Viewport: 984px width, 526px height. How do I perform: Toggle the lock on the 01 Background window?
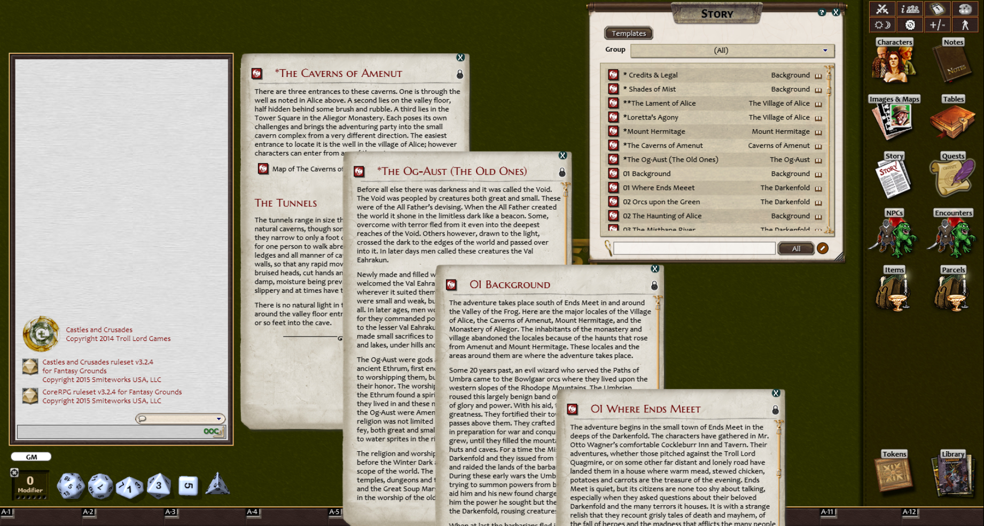pyautogui.click(x=654, y=285)
